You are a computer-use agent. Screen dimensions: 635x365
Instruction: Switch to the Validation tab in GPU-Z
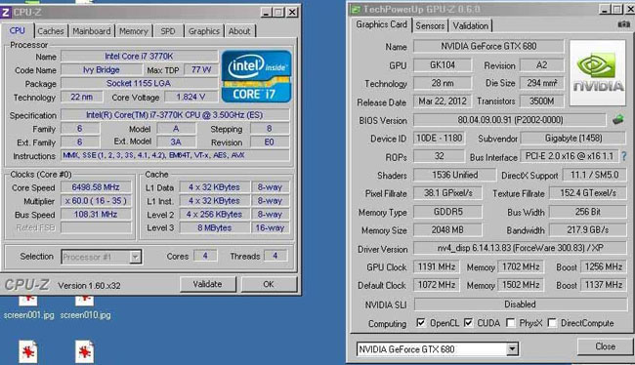pos(470,26)
